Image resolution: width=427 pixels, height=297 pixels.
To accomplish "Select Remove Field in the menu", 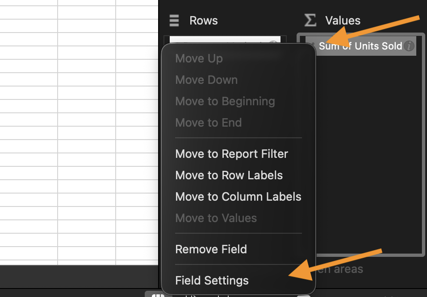I will tap(211, 249).
